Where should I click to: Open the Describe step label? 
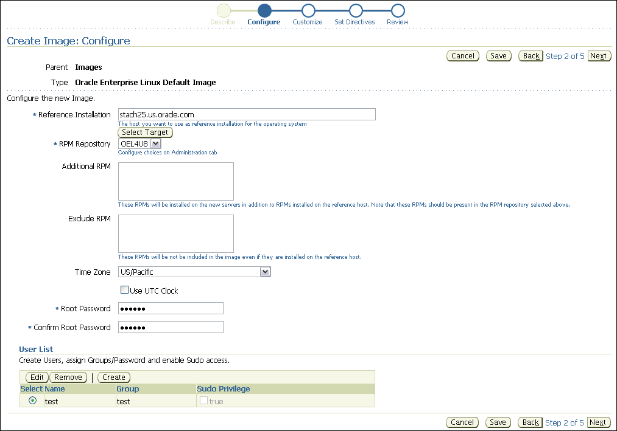tap(223, 22)
